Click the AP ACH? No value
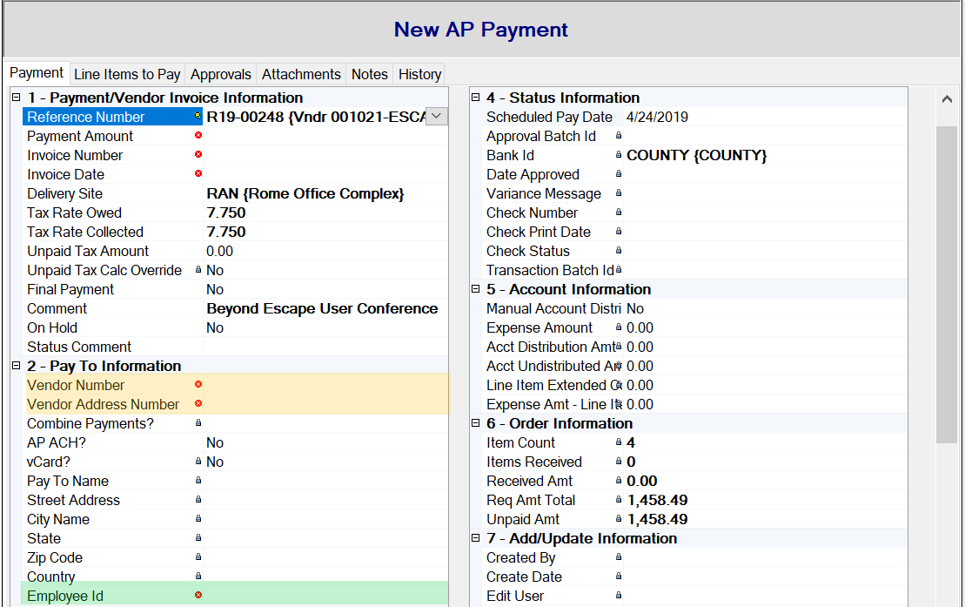Viewport: 965px width, 607px height. [x=215, y=442]
